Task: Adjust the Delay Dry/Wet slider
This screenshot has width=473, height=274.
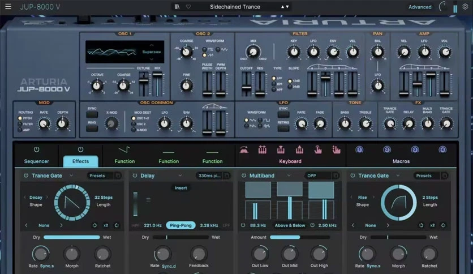Action: pyautogui.click(x=180, y=237)
